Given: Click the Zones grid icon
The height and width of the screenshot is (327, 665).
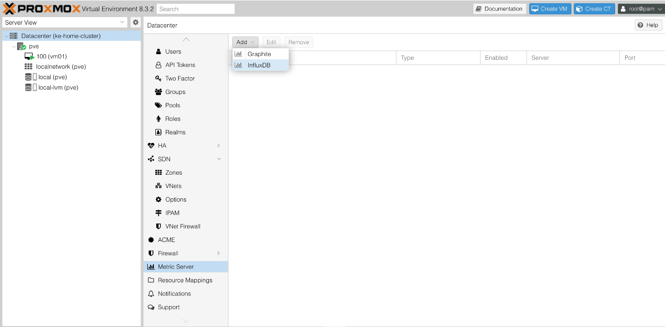Looking at the screenshot, I should click(x=159, y=173).
